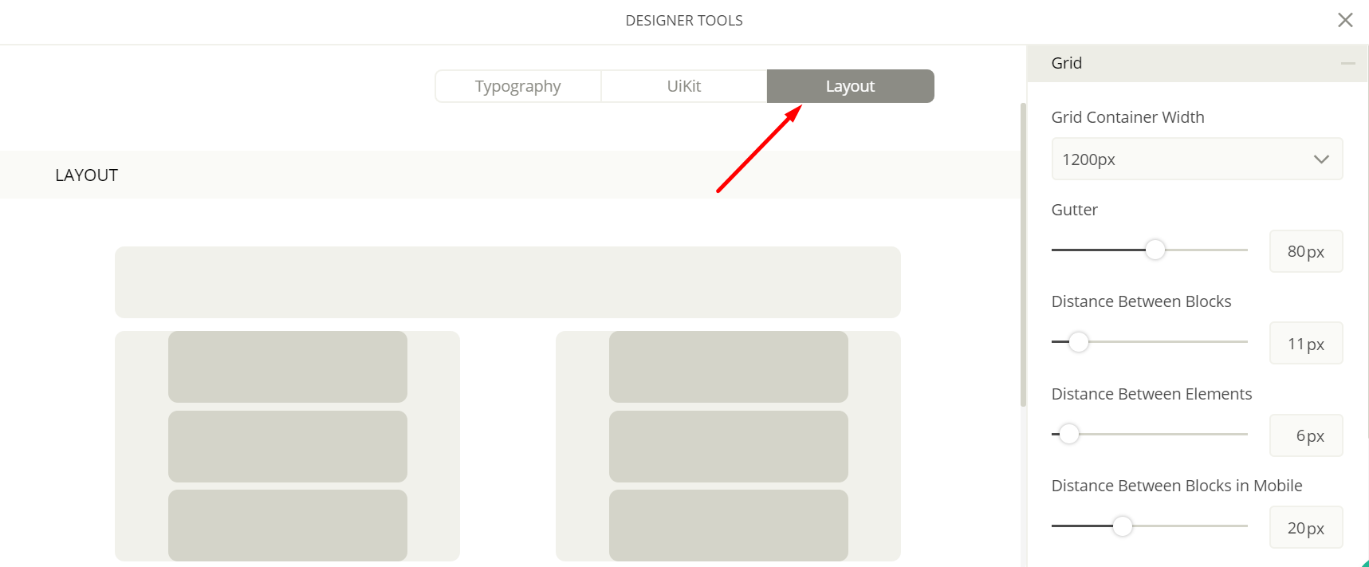Switch to the Typography tab
Image resolution: width=1369 pixels, height=567 pixels.
point(517,86)
